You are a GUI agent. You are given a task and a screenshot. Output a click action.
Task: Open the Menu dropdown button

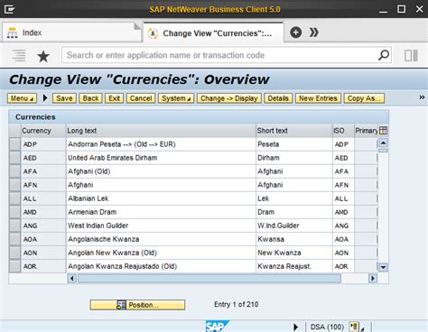[22, 98]
